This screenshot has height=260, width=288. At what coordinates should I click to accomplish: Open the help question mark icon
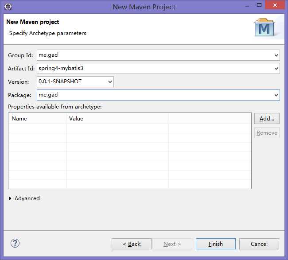click(15, 243)
